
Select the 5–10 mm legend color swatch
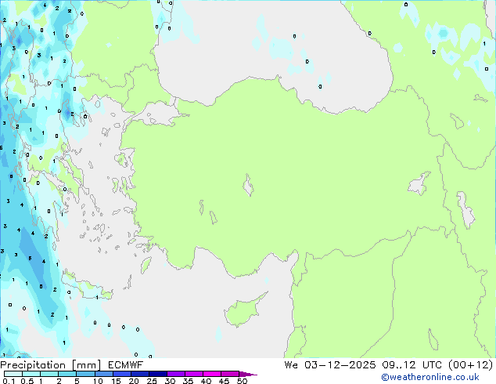85,374
